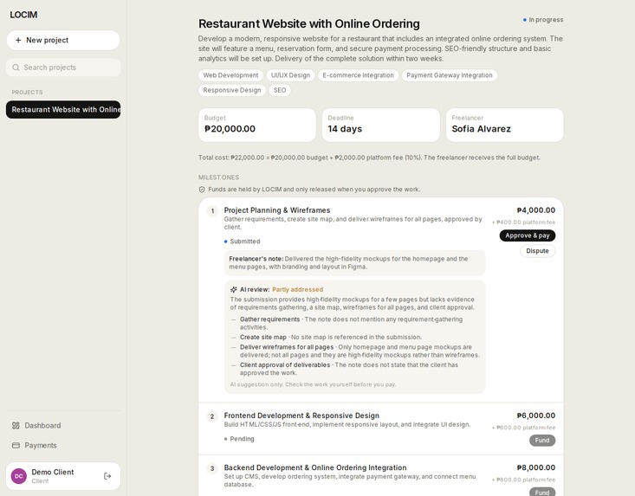Click the logout icon beside Demo Client
This screenshot has width=635, height=496.
tap(107, 476)
